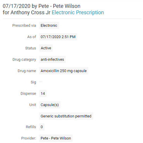Open the Electronic Prescription link
Screen dimensions: 143x143
point(78,12)
